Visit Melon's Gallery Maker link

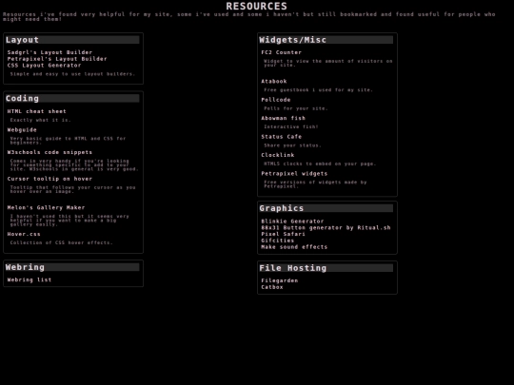pos(47,207)
